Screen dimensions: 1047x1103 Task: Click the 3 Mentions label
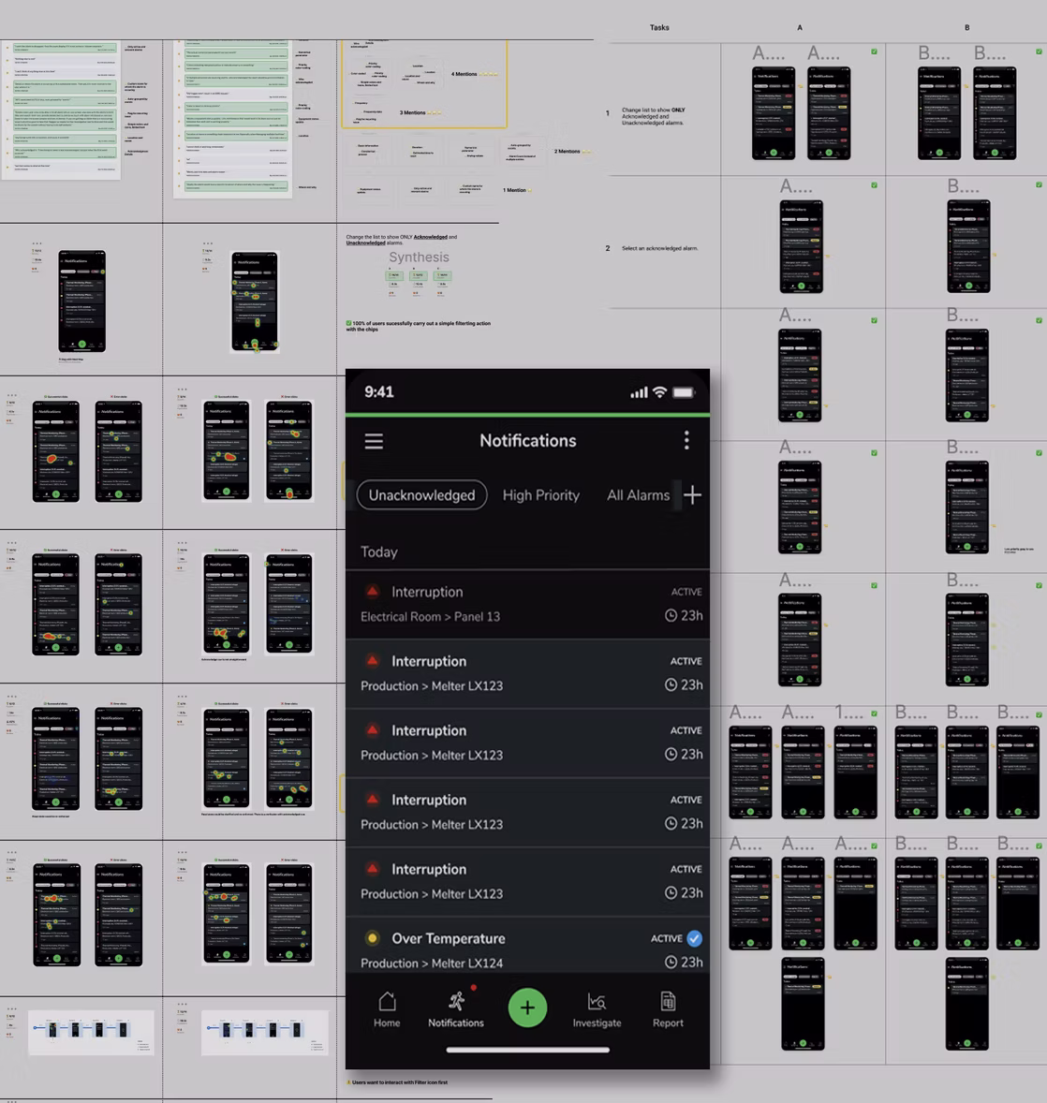coord(413,112)
